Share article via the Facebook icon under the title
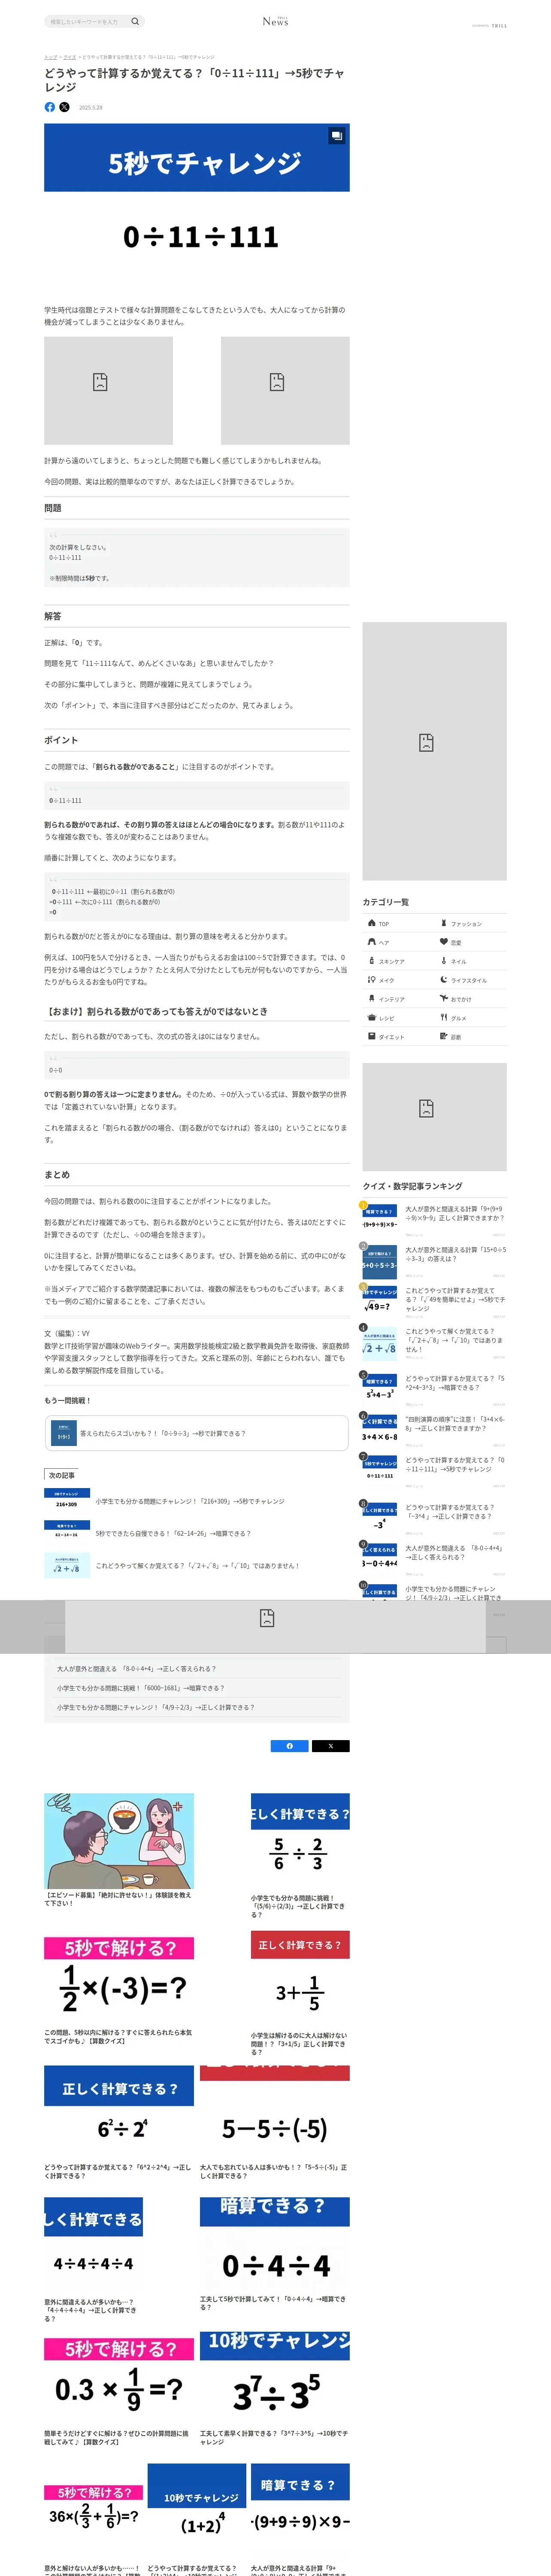This screenshot has height=2576, width=551. [50, 107]
